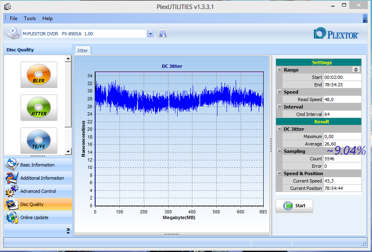Click the 'Megabyte(MB)' axis label
Viewport: 372px width, 252px height.
pos(179,217)
